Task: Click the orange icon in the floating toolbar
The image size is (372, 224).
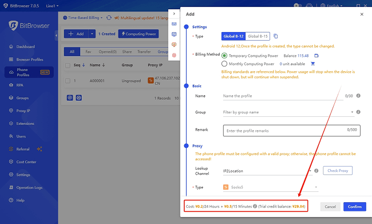Action: 174,45
